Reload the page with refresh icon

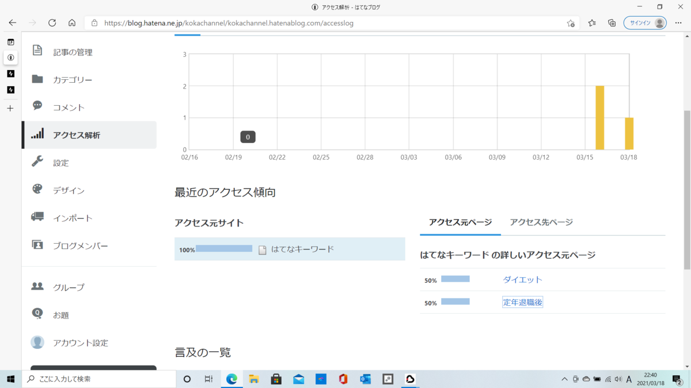[52, 23]
